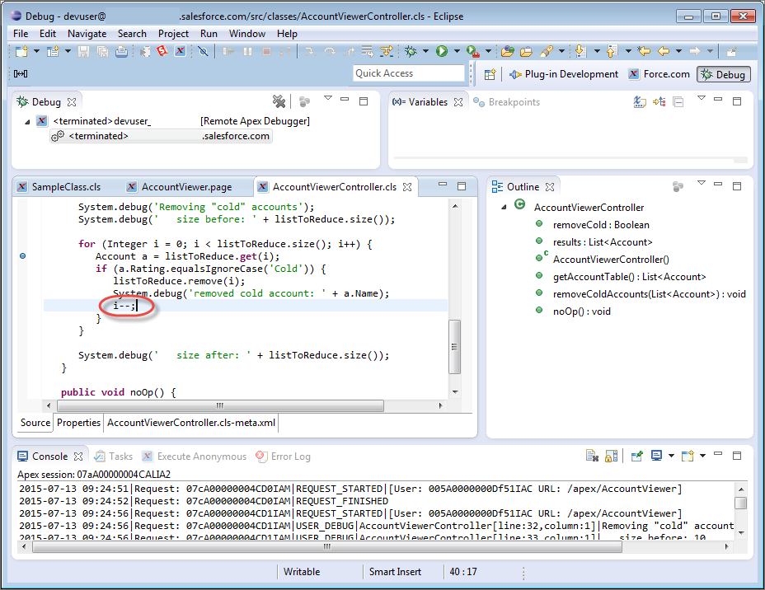Click the Skip All Breakpoints icon

(x=203, y=51)
